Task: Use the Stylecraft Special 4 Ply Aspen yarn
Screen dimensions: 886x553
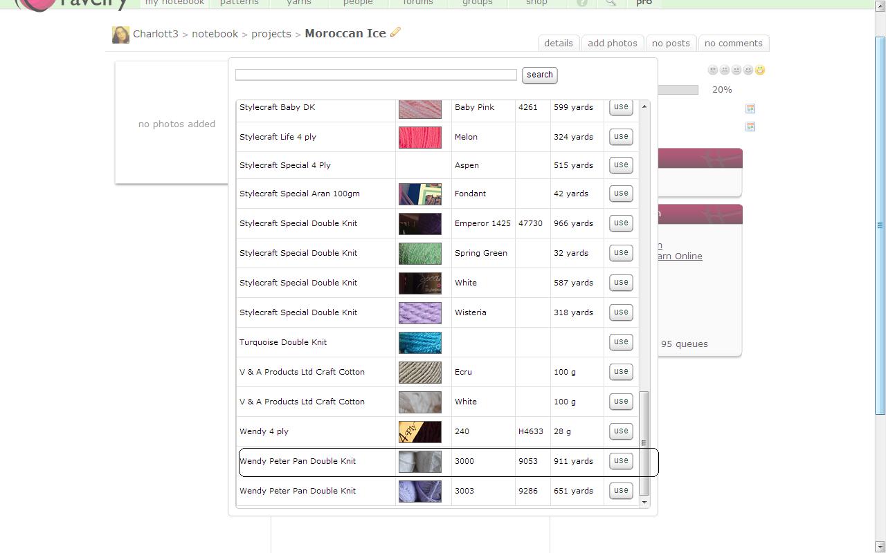Action: point(621,165)
